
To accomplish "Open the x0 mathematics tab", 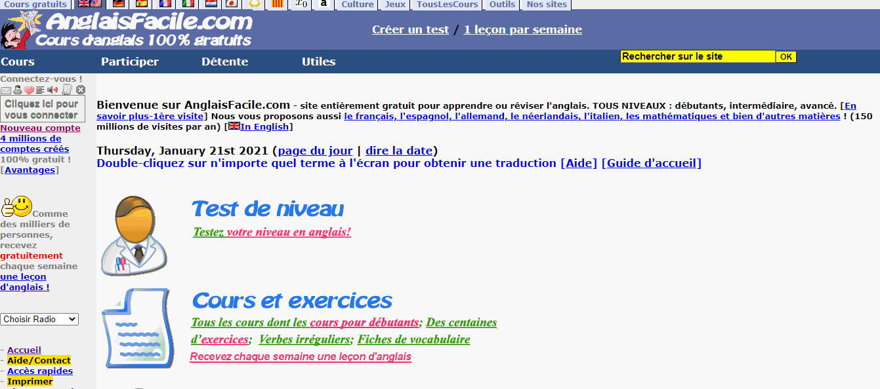I will coord(301,4).
